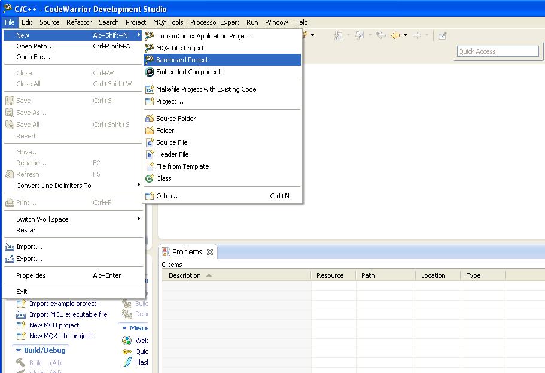Screen dimensions: 545x373
Task: Click the Quick access key icon
Action: coord(127,352)
